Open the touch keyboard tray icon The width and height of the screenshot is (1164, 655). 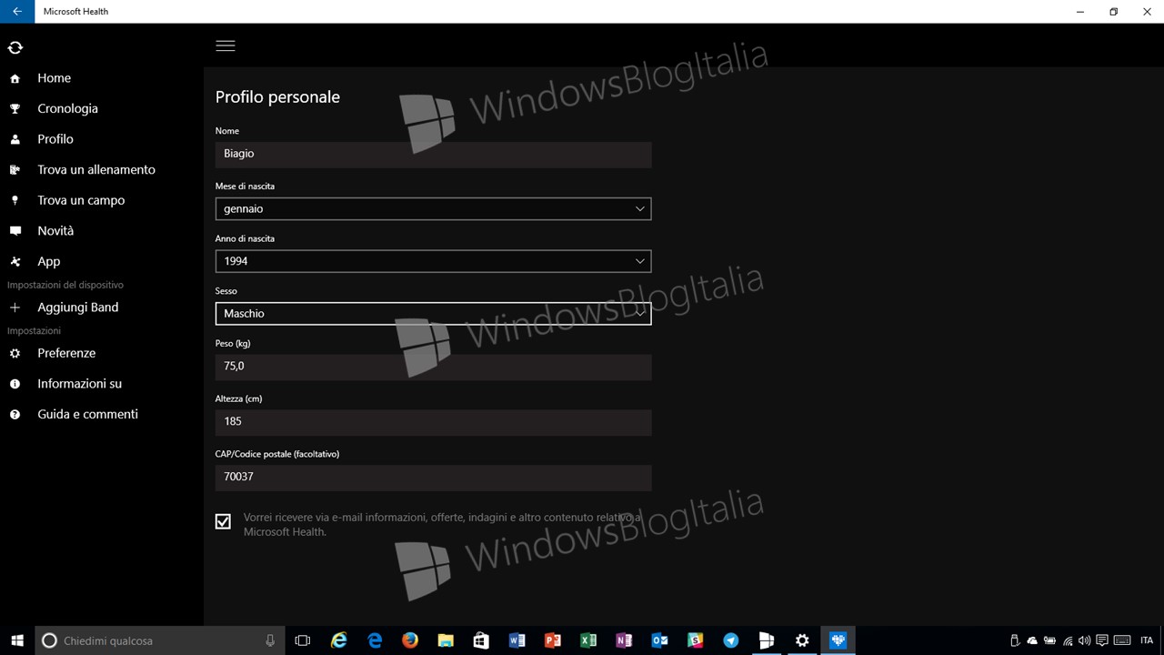[1122, 640]
